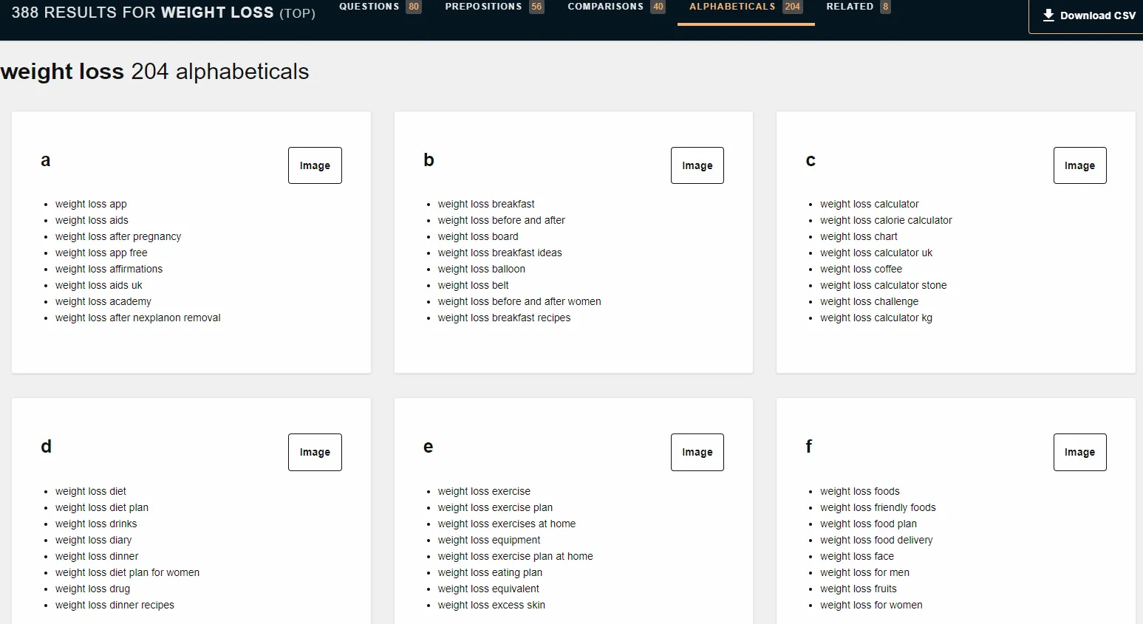Click Image button in the 'b' card
Viewport: 1143px width, 624px height.
coord(697,165)
